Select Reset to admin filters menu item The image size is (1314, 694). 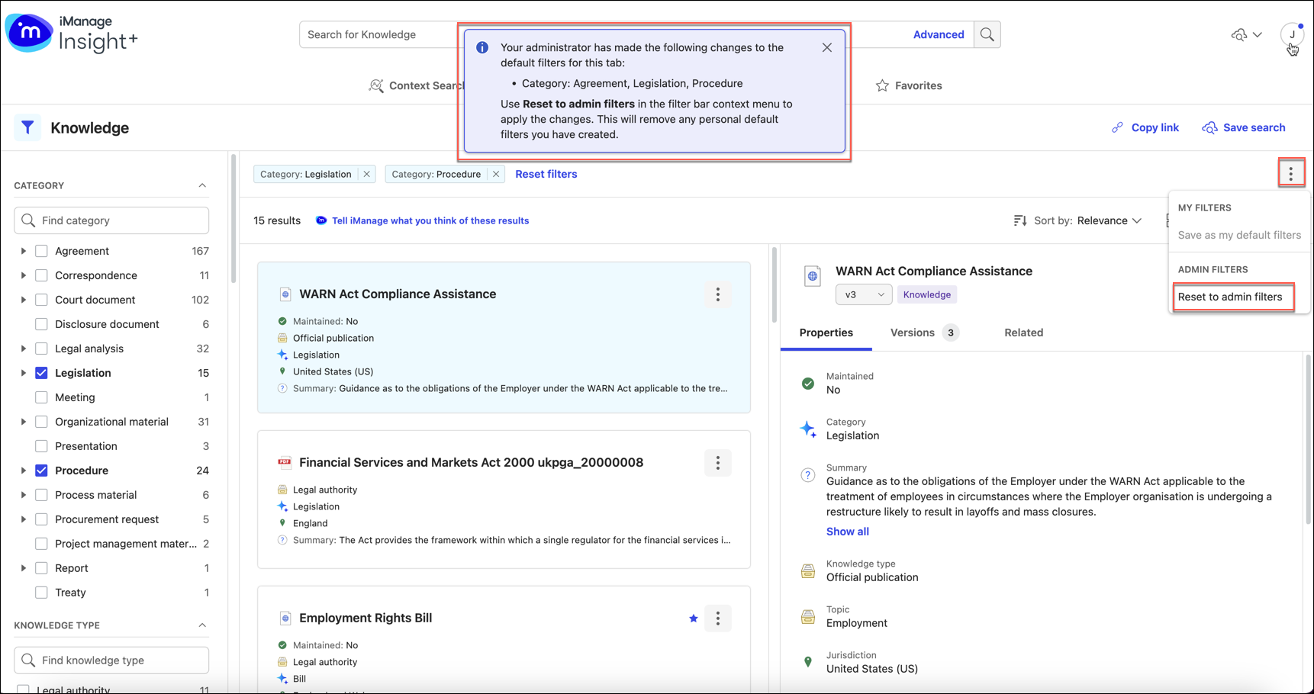tap(1229, 297)
